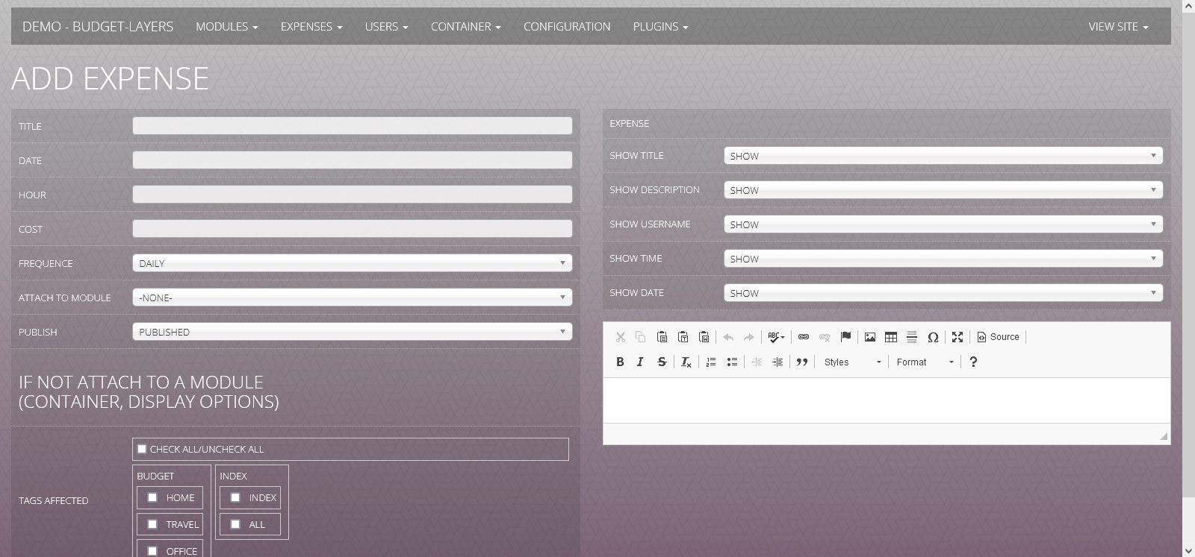Click the Block Quote icon

point(802,362)
